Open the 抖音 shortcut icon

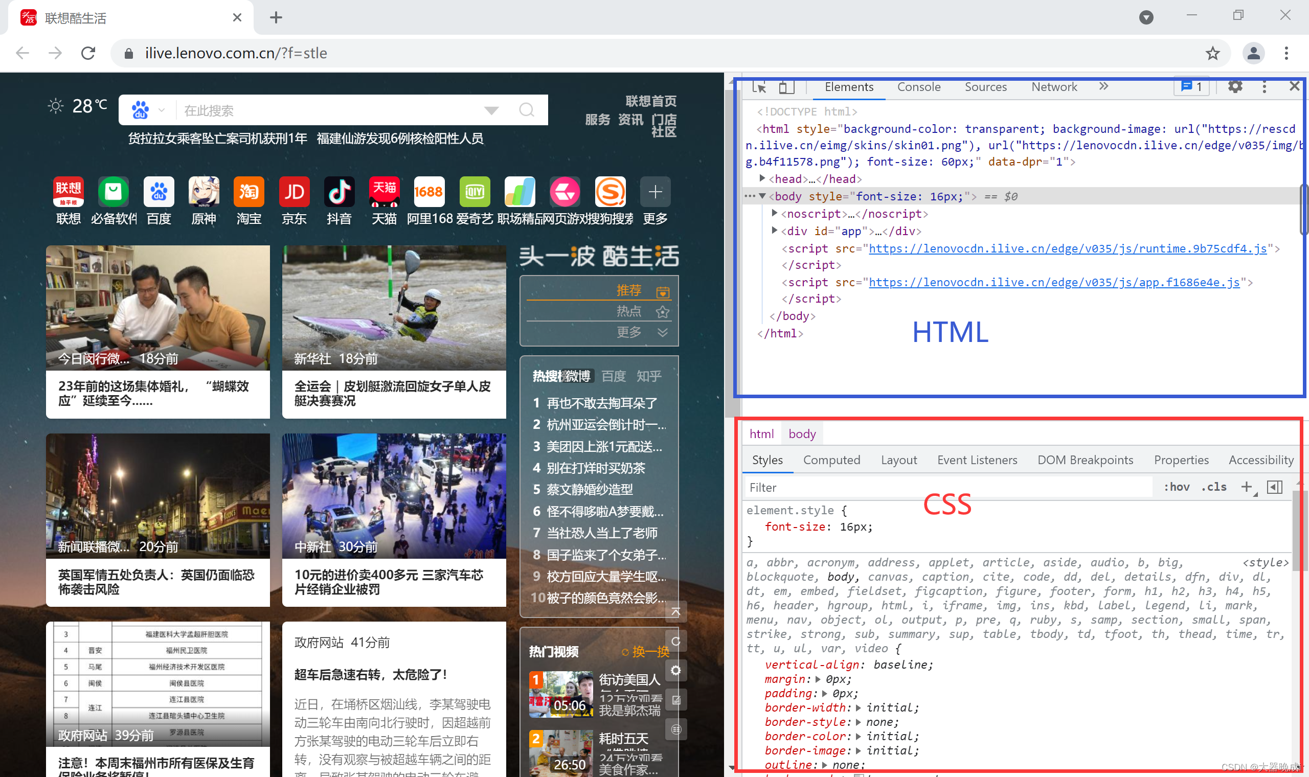click(x=339, y=192)
